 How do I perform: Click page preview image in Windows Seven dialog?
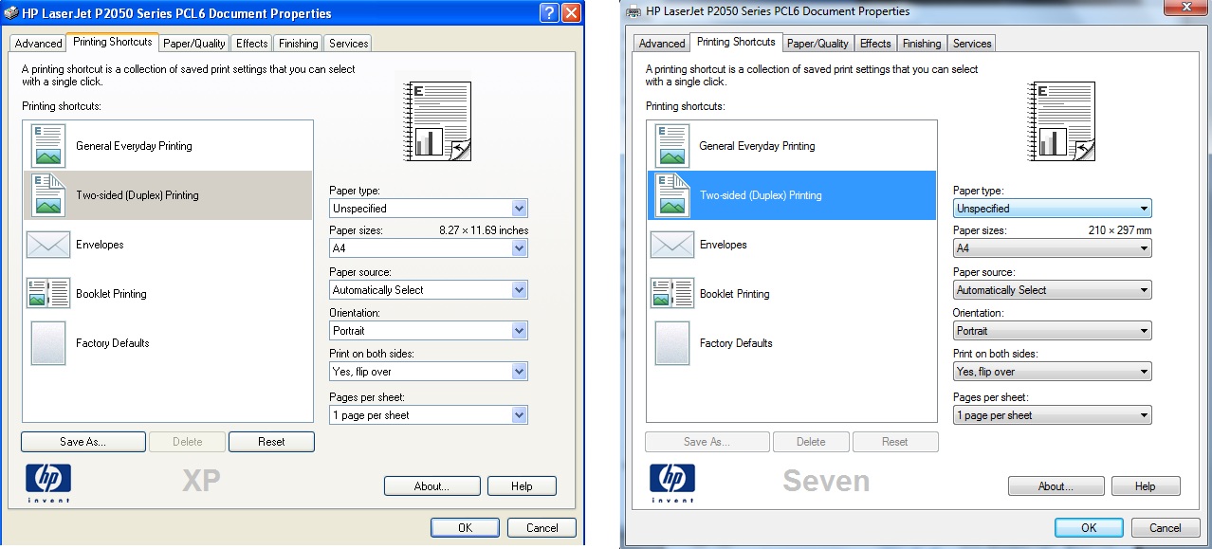click(x=1062, y=121)
